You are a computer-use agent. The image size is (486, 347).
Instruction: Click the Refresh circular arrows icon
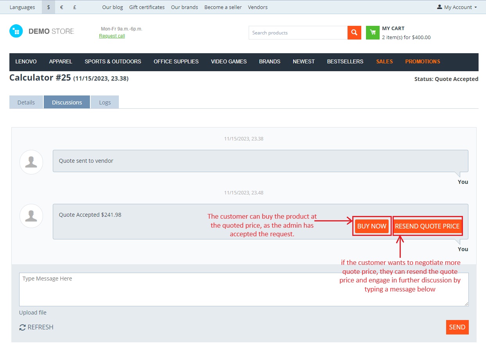coord(22,327)
